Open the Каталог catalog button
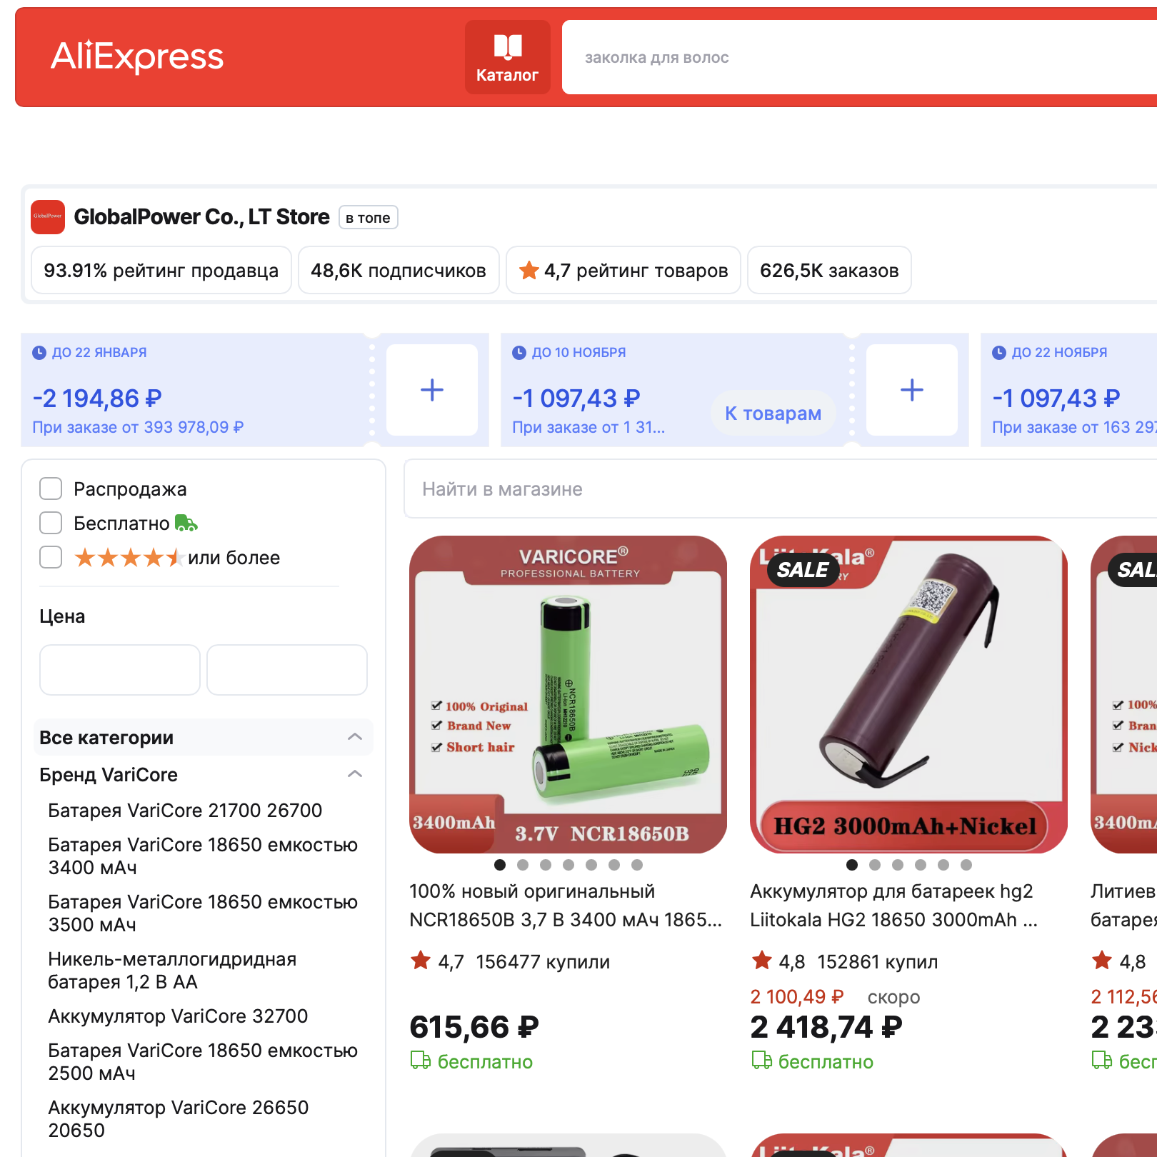Image resolution: width=1157 pixels, height=1157 pixels. [508, 57]
